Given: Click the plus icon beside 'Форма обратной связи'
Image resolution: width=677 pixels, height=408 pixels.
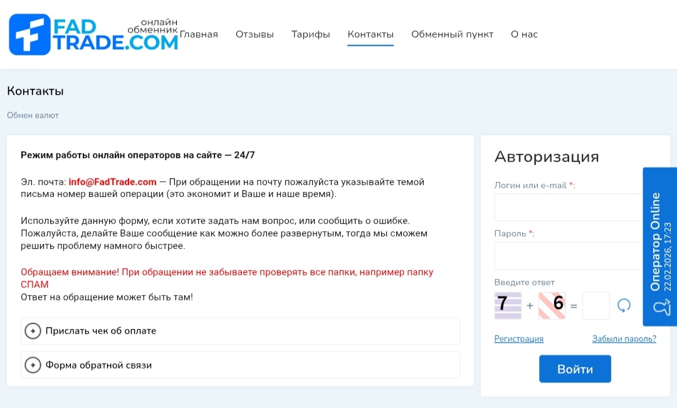Looking at the screenshot, I should pyautogui.click(x=33, y=365).
